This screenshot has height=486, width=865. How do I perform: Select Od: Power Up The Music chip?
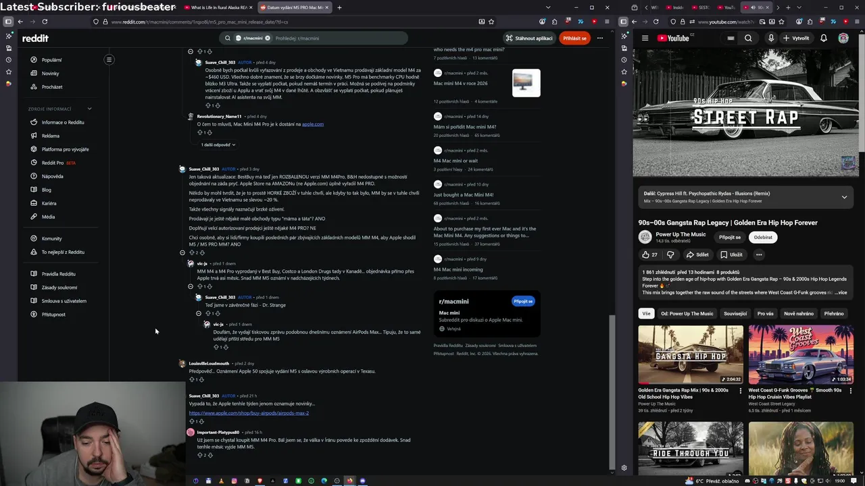coord(687,313)
